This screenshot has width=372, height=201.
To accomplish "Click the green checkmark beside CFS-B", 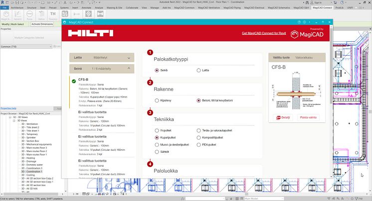I will coord(74,81).
